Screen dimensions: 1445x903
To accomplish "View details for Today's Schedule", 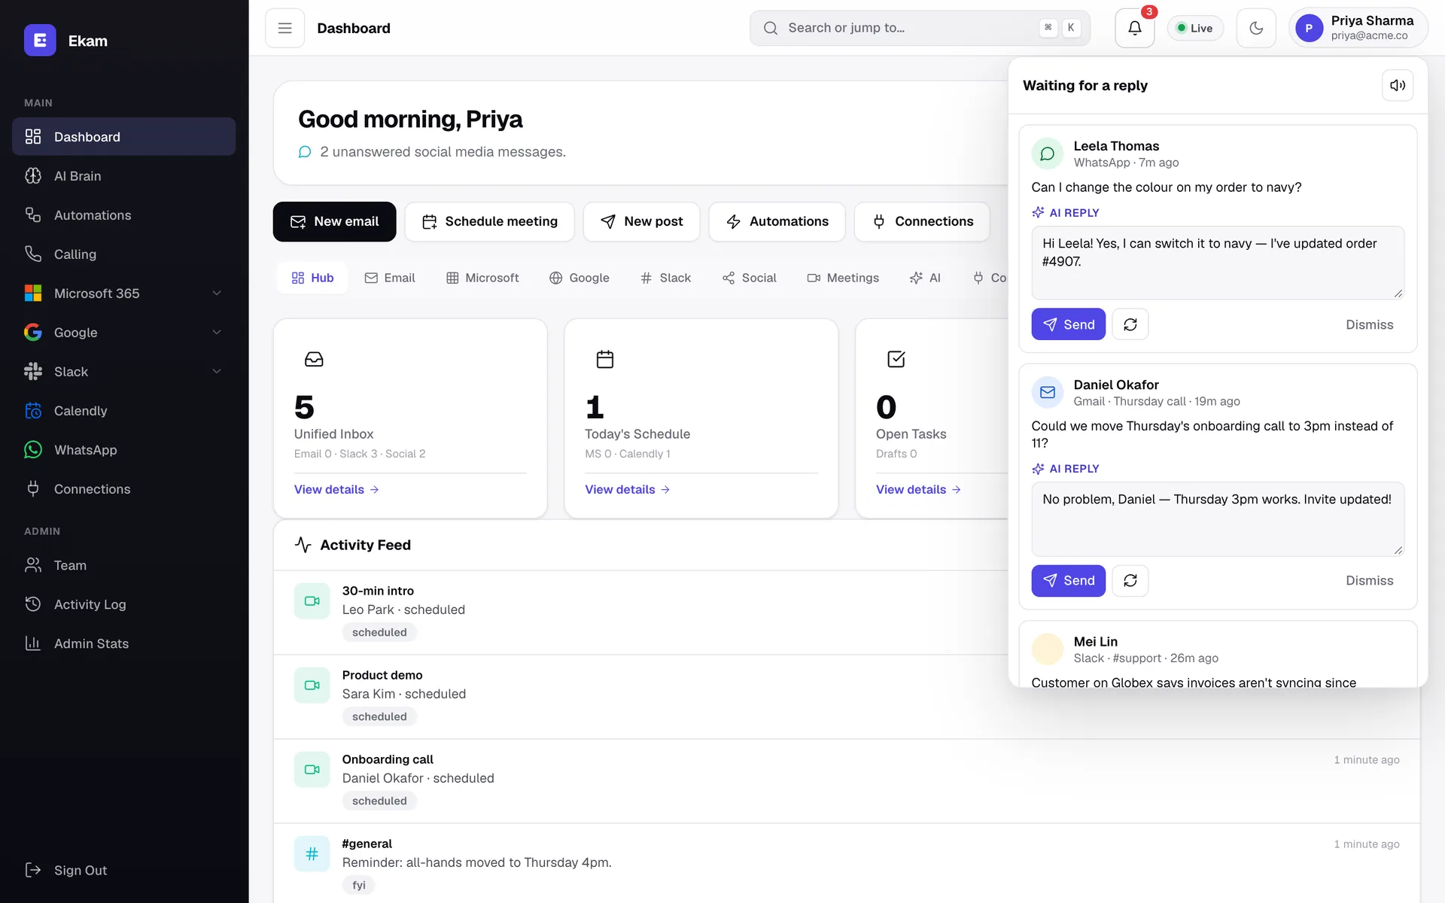I will coord(628,489).
